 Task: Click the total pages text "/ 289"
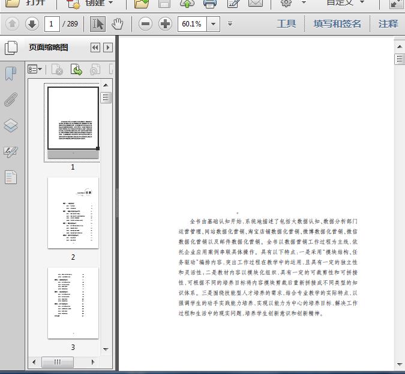pyautogui.click(x=70, y=24)
